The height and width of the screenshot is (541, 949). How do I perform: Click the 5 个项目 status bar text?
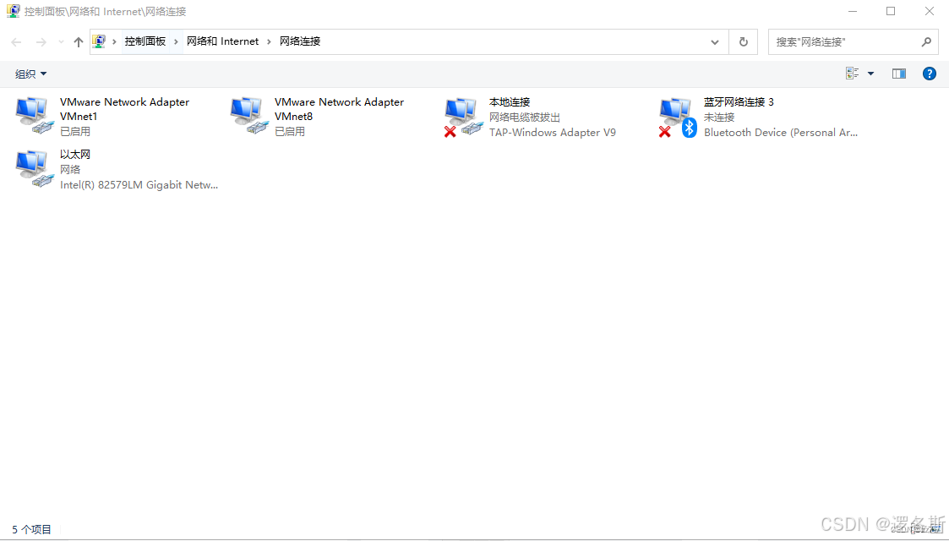[32, 529]
